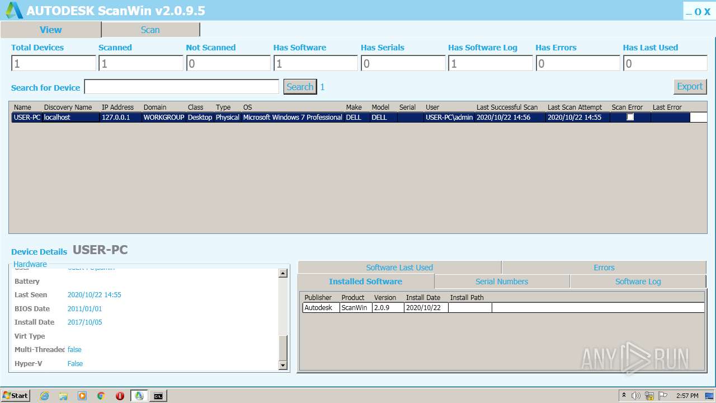
Task: Click the 2.0.9 version cell
Action: click(388, 307)
